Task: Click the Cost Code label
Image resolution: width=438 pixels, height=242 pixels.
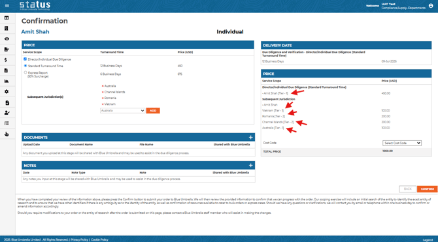Action: [x=269, y=143]
